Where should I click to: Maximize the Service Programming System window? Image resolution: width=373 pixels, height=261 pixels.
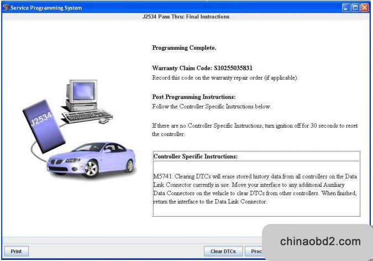[x=355, y=8]
